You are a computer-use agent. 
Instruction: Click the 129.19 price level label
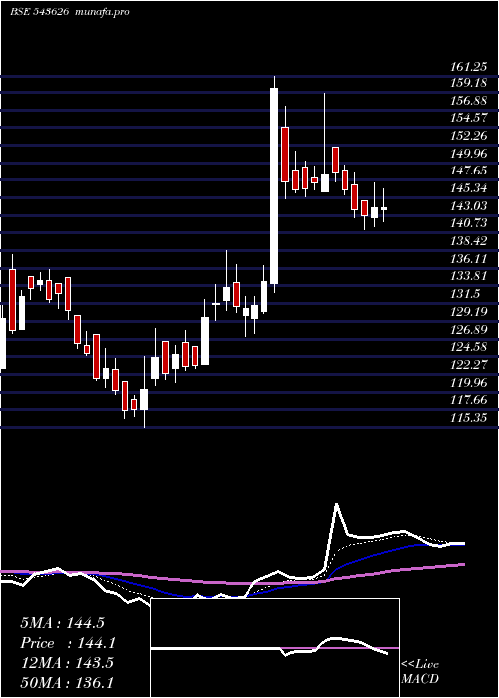pos(469,311)
